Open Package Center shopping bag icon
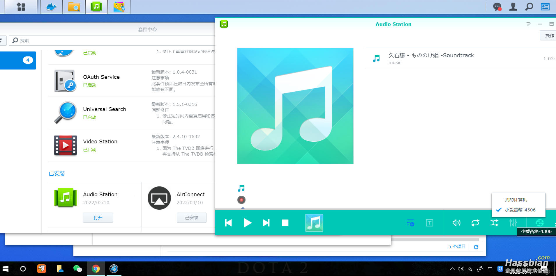This screenshot has height=276, width=556. coord(119,7)
